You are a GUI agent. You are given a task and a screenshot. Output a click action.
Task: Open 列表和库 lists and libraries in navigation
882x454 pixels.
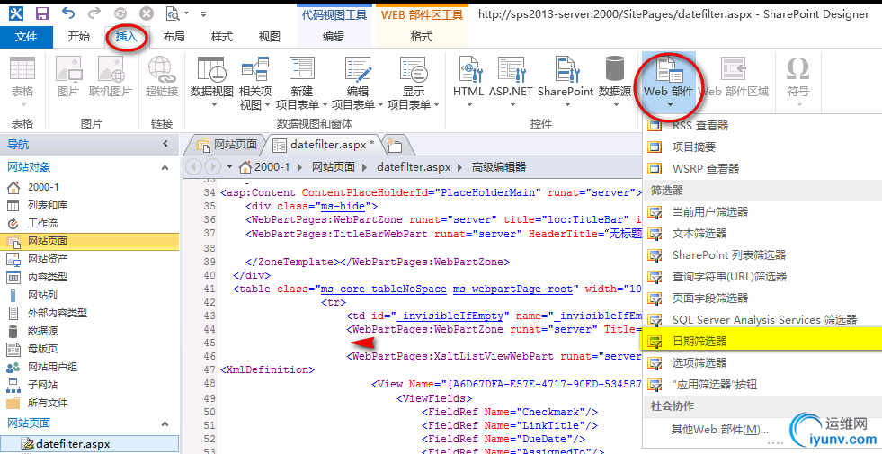click(x=49, y=205)
